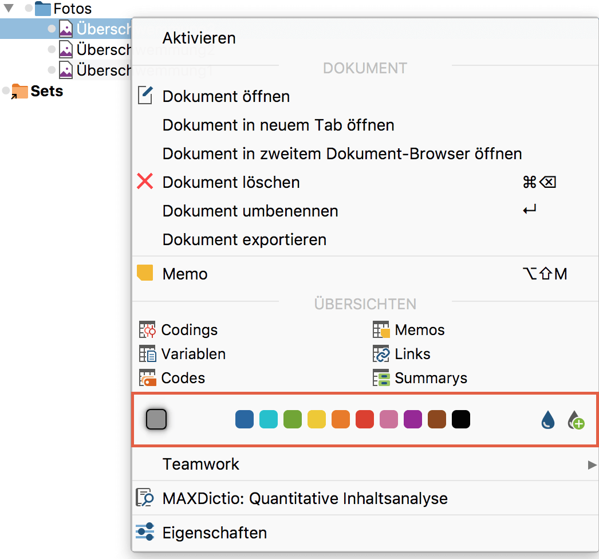
Task: Click the Codes overview icon
Action: 148,378
